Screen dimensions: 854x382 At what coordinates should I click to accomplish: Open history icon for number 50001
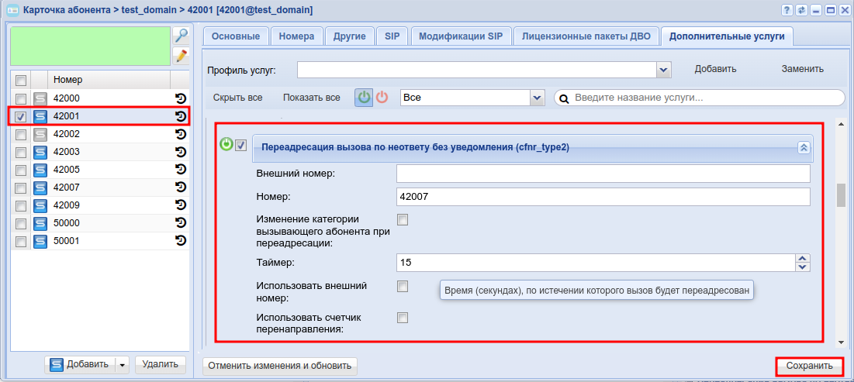click(x=181, y=240)
